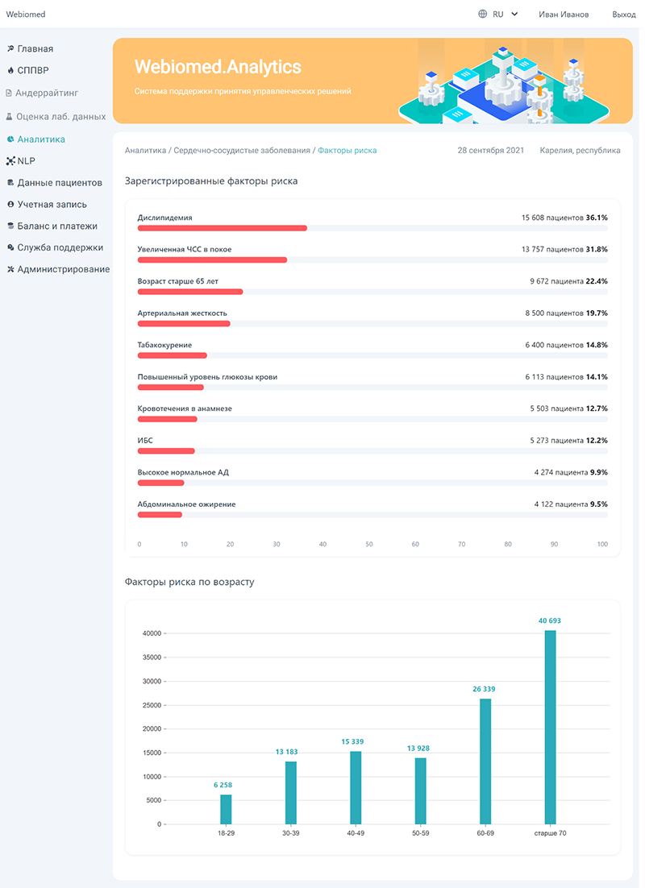Image resolution: width=645 pixels, height=888 pixels.
Task: Click the Возраст старше 65 лет bar
Action: point(372,292)
